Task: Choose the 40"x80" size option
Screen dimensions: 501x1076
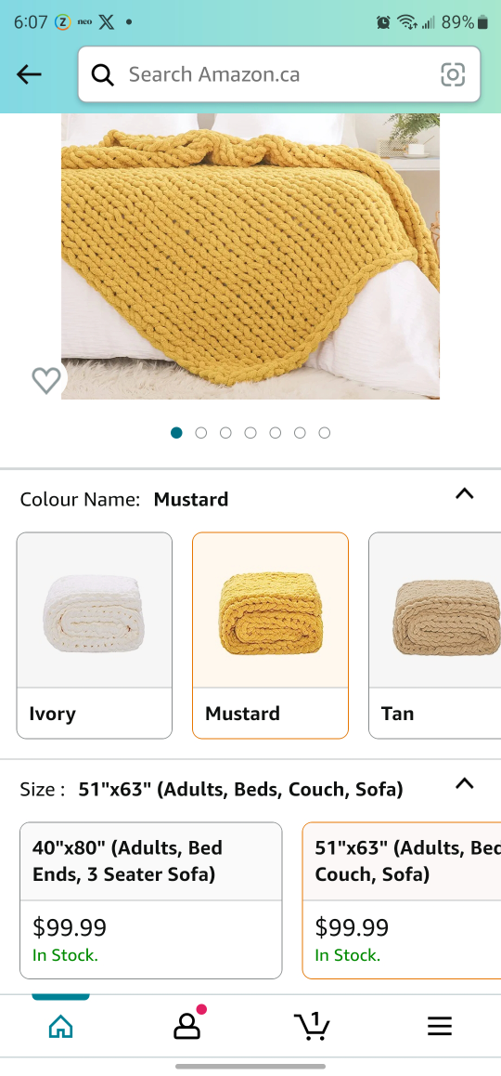Action: pyautogui.click(x=151, y=900)
